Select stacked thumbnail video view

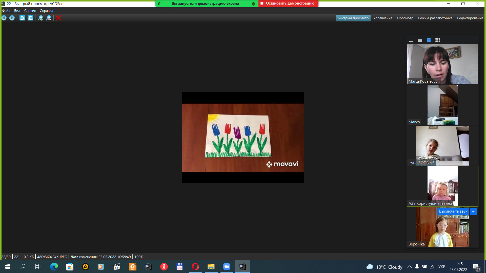point(429,40)
